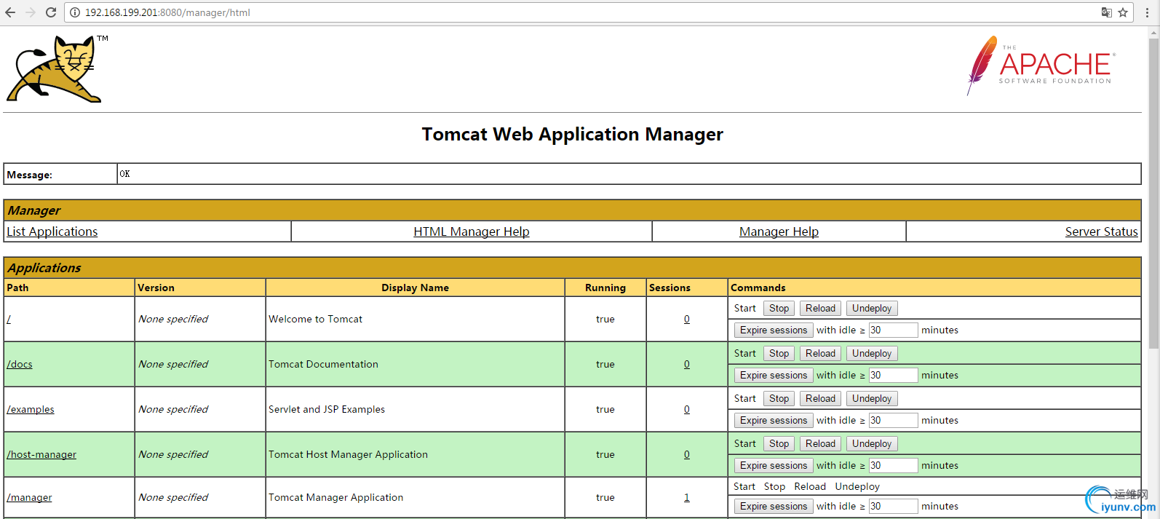Click the sessions count for Tomcat Documentation
The height and width of the screenshot is (519, 1160).
pyautogui.click(x=687, y=364)
